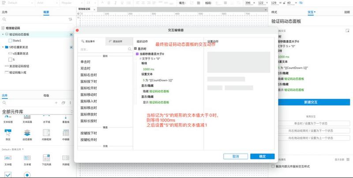Open the page tabs list dropdown arrow
Image resolution: width=353 pixels, height=178 pixels.
click(266, 9)
